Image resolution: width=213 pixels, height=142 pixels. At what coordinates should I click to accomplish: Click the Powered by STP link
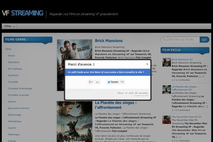pos(141,95)
